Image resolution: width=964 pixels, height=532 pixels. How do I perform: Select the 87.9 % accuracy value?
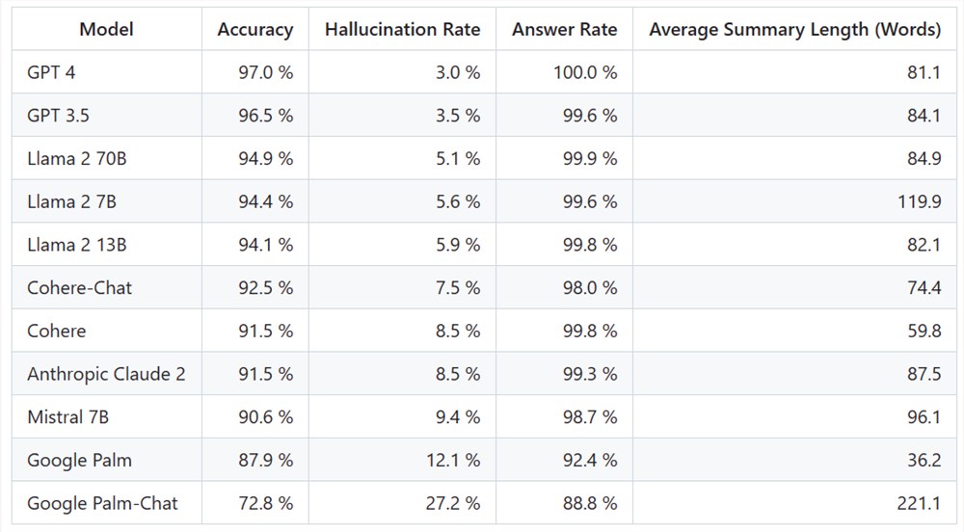[x=265, y=460]
